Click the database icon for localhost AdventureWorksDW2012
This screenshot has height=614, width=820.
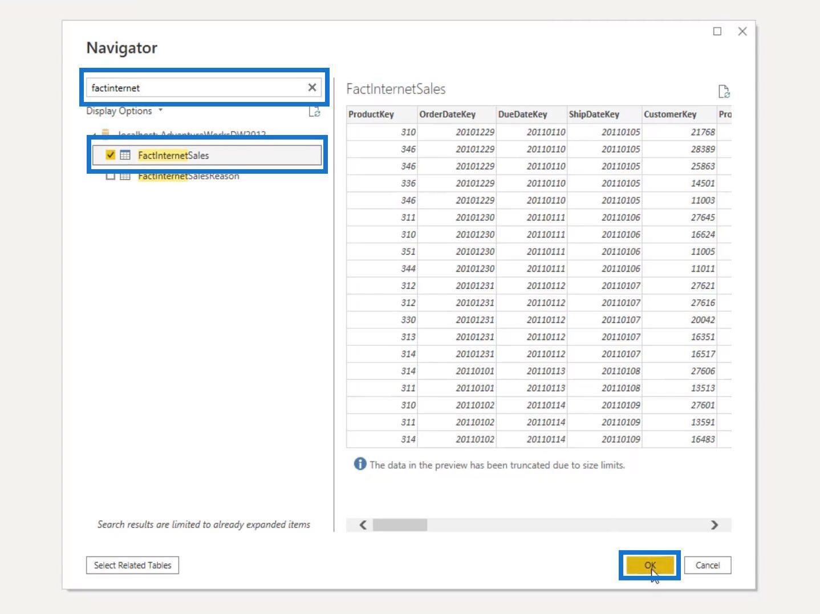pyautogui.click(x=105, y=134)
